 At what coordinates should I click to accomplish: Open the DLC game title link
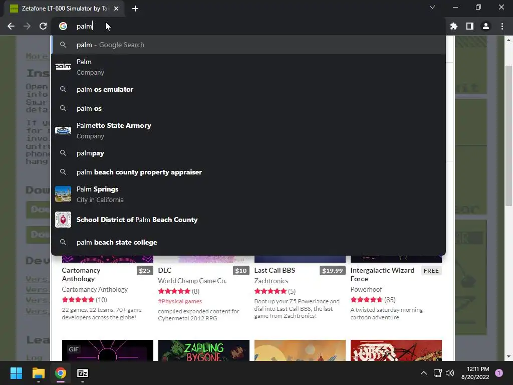pos(164,270)
